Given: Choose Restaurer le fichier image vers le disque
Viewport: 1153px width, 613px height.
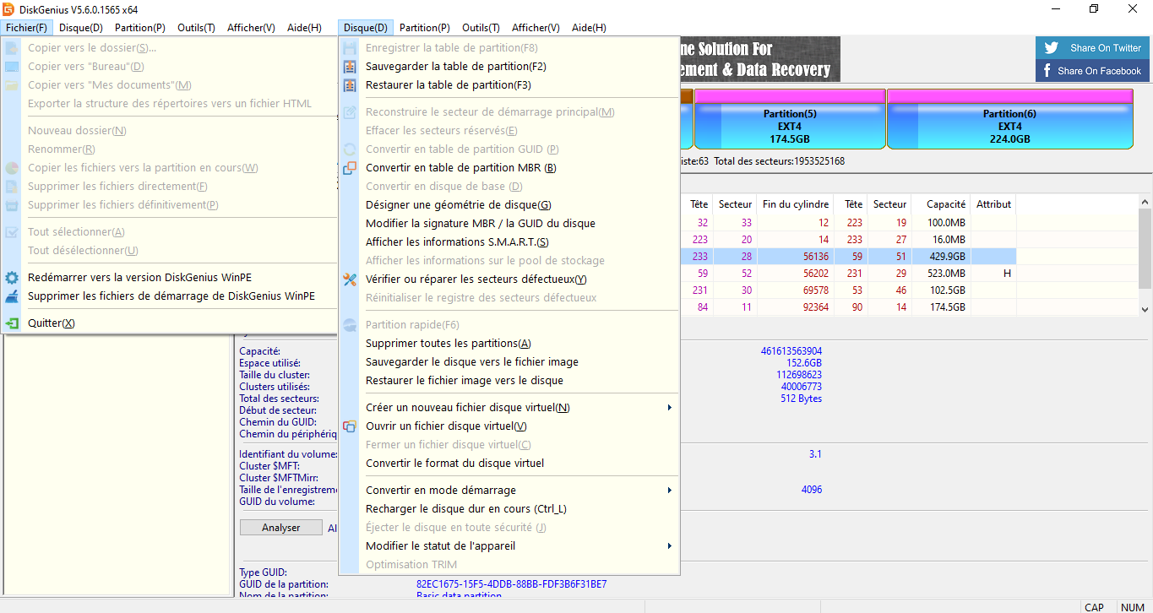Looking at the screenshot, I should pos(509,381).
